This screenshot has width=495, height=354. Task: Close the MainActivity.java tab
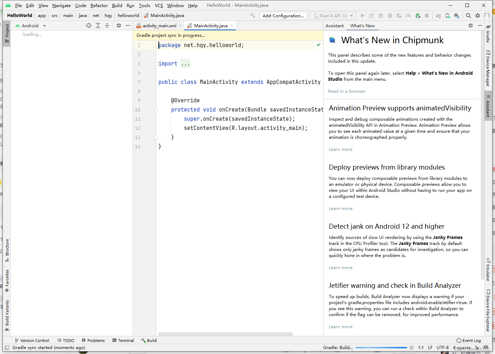pos(232,25)
